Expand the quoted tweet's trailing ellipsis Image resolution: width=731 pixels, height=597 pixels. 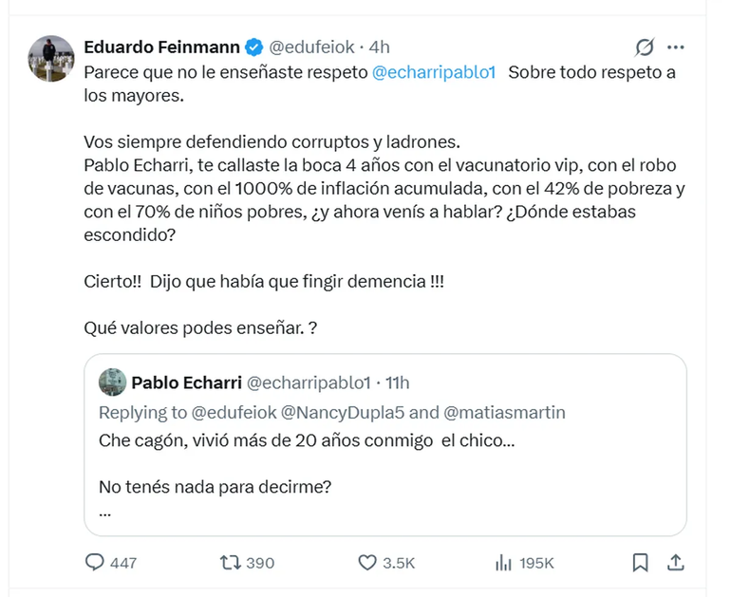pos(105,512)
